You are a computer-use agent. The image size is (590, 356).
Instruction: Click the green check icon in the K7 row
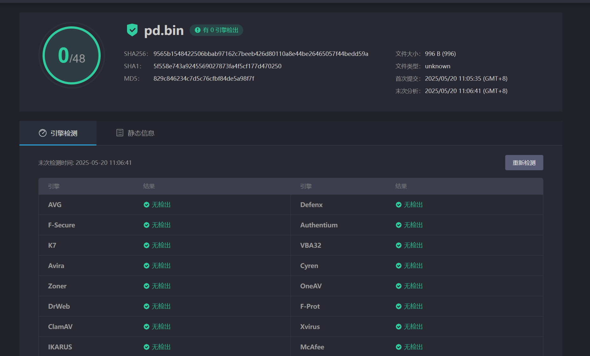click(x=146, y=245)
